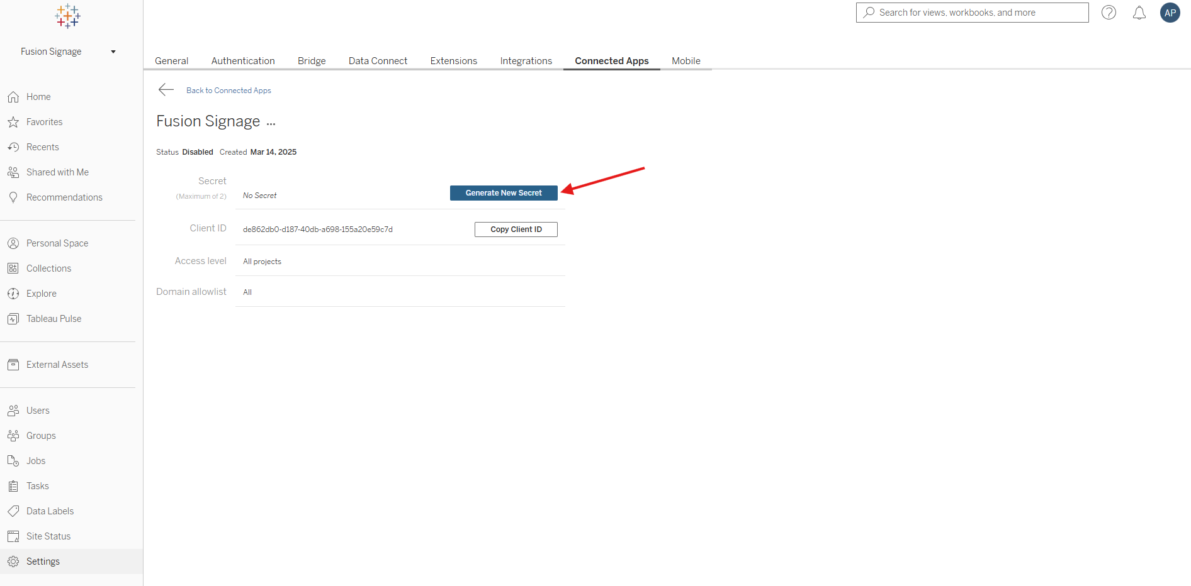
Task: Select the Connected Apps tab
Action: (612, 61)
